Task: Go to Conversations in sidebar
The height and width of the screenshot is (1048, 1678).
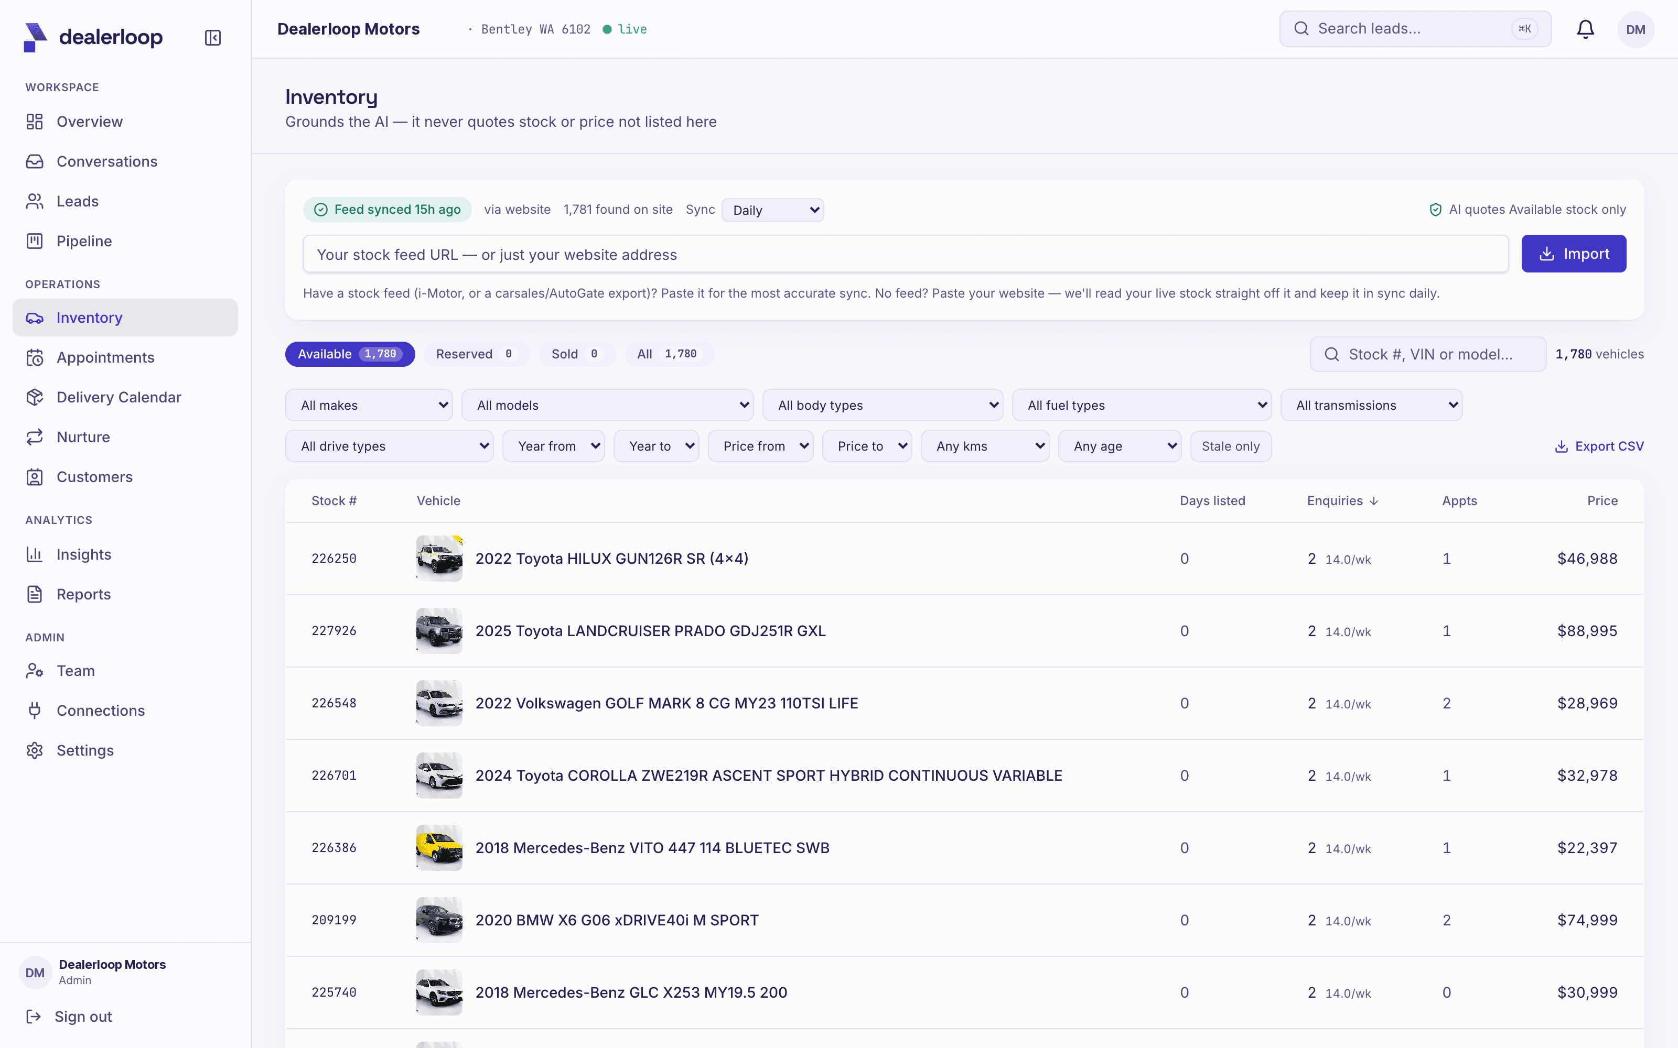Action: pos(125,161)
